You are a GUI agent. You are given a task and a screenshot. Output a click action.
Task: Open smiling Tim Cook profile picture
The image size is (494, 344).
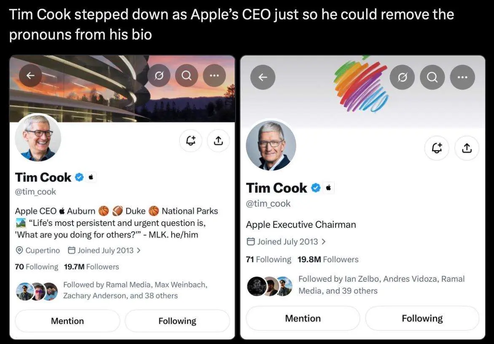(x=38, y=138)
